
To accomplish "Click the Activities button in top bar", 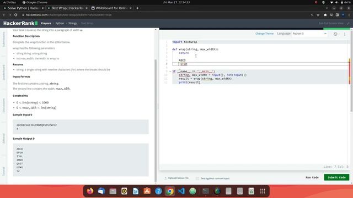I will [9, 2].
